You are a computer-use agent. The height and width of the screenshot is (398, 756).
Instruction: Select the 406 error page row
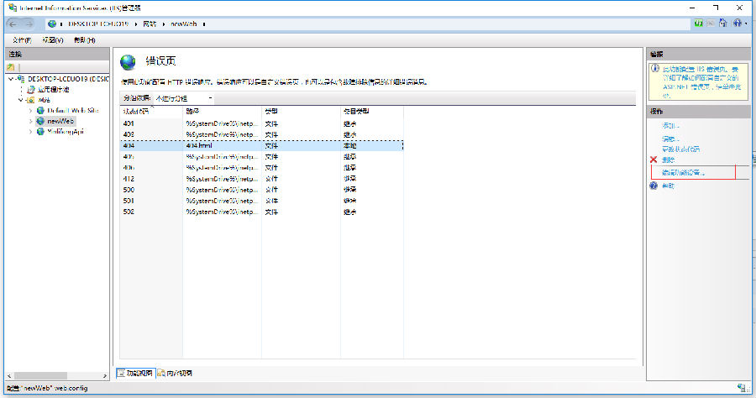coord(261,168)
